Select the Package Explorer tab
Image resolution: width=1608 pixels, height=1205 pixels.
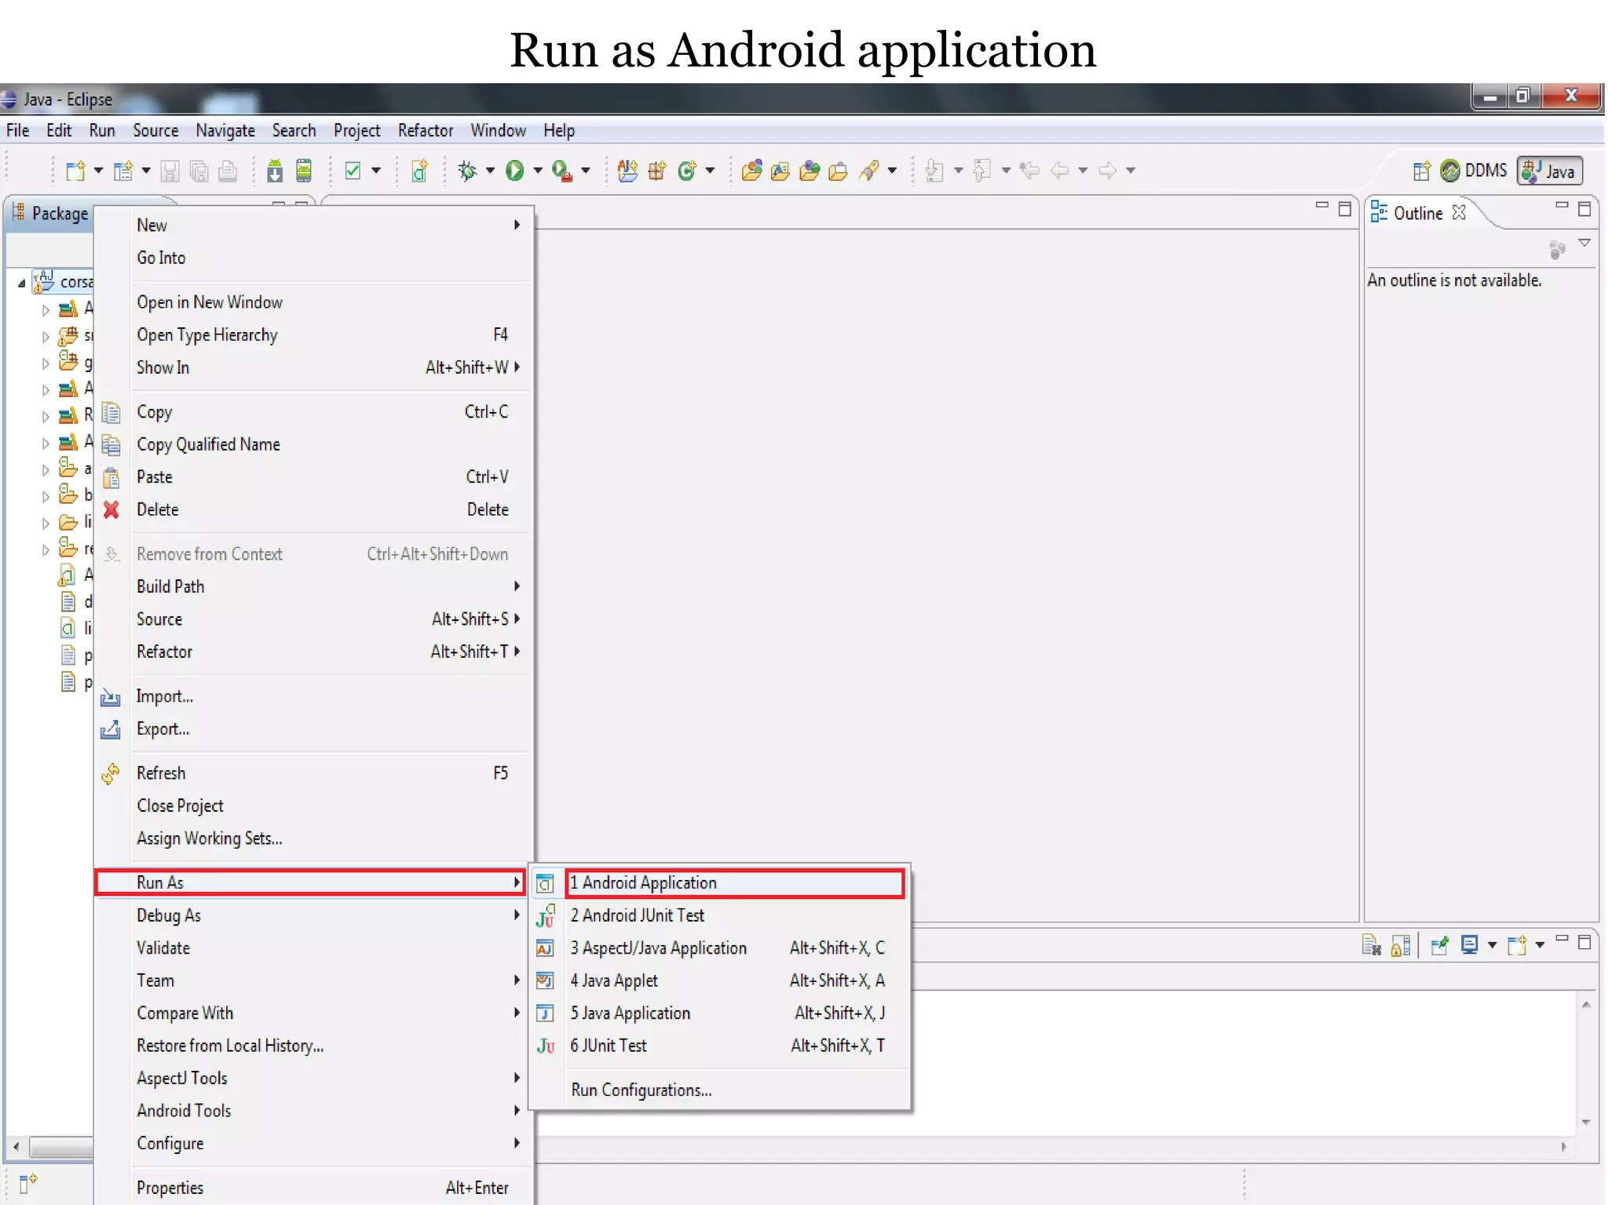click(51, 214)
